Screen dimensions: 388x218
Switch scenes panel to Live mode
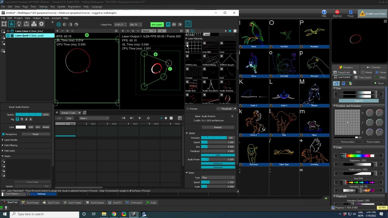(69, 118)
